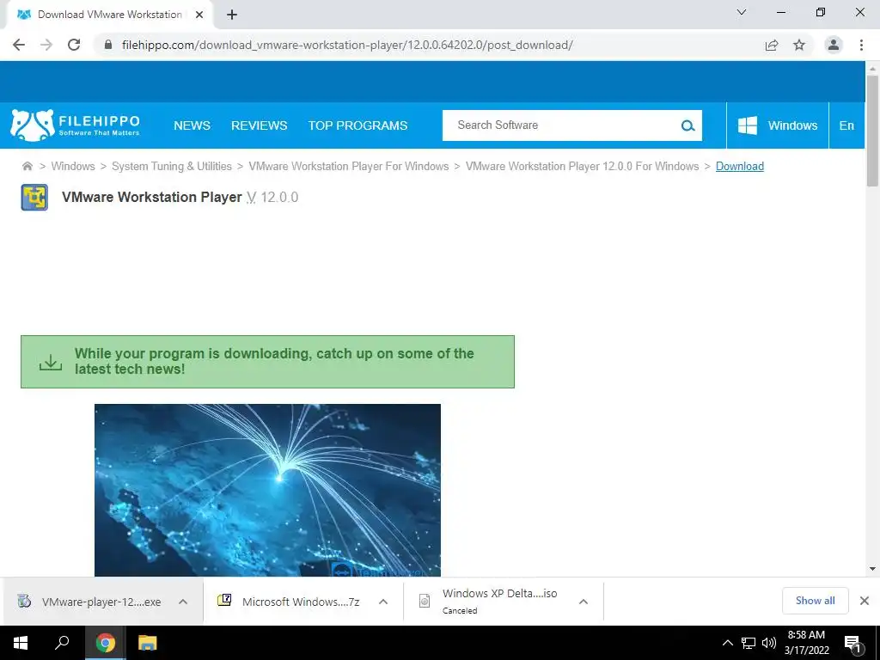Share this page via the share icon
This screenshot has width=880, height=660.
point(772,45)
